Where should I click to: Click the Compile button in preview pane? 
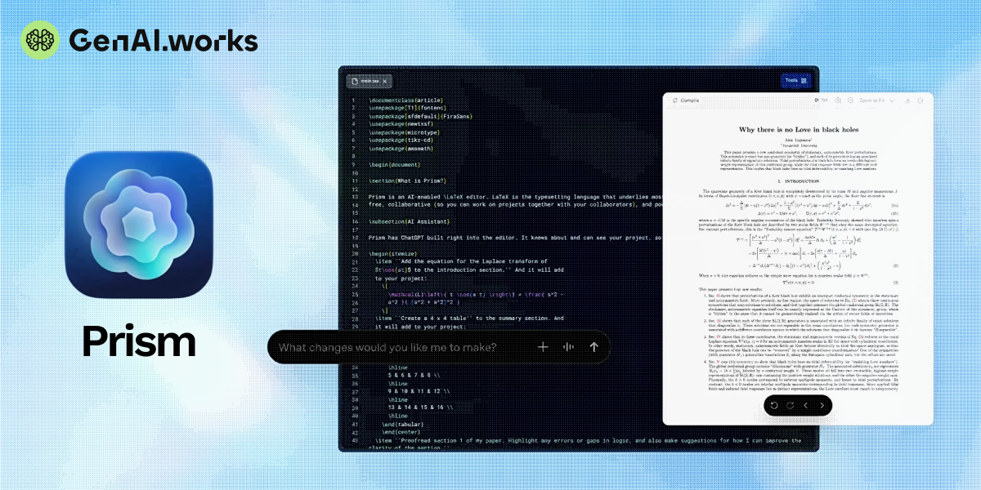point(686,100)
